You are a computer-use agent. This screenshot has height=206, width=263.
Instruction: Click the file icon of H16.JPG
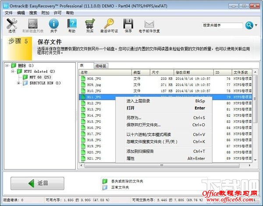click(83, 127)
